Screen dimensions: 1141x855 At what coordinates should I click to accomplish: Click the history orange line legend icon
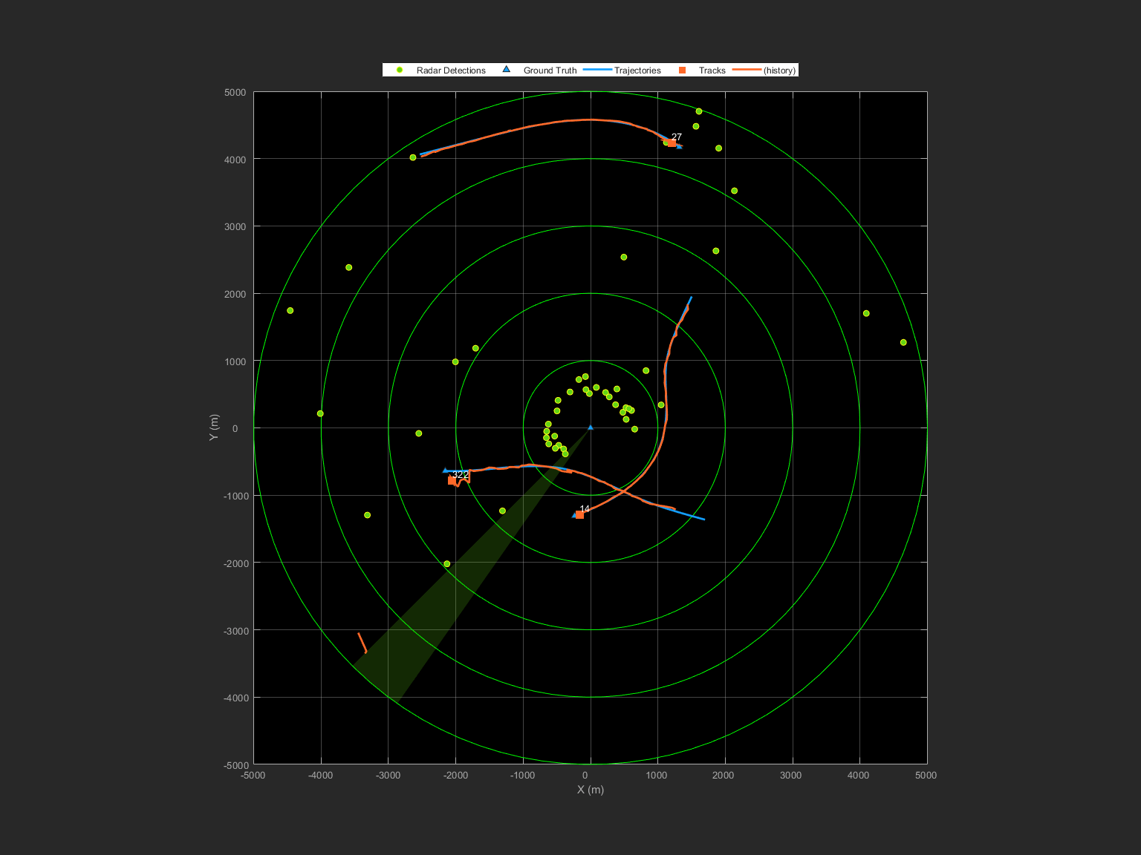click(x=747, y=70)
